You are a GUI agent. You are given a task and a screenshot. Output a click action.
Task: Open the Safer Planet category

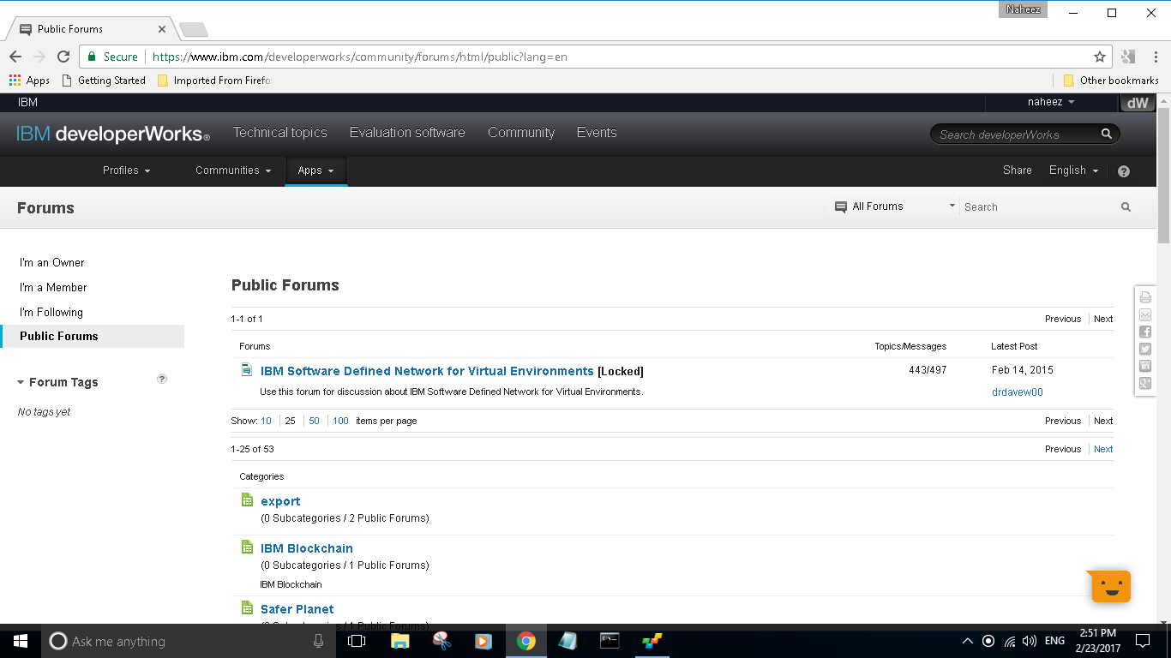pos(297,609)
